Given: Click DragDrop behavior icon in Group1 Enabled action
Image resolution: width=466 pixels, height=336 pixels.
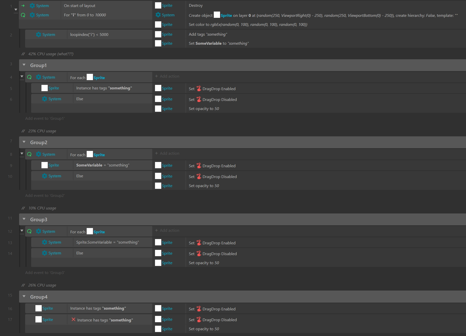Looking at the screenshot, I should click(x=199, y=89).
